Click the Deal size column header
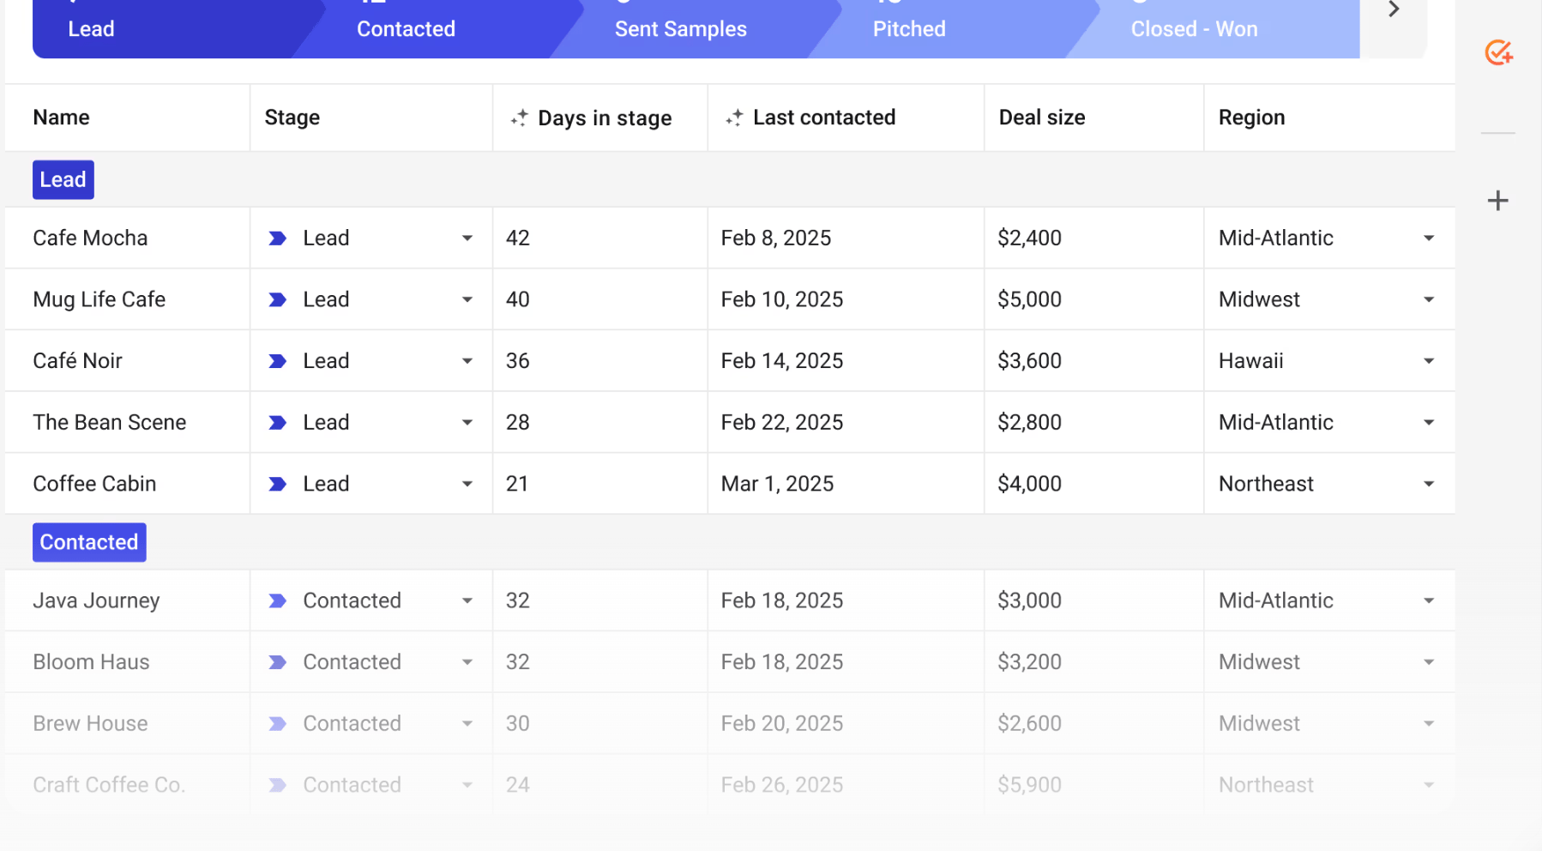Screen dimensions: 1542x851 coord(1042,118)
